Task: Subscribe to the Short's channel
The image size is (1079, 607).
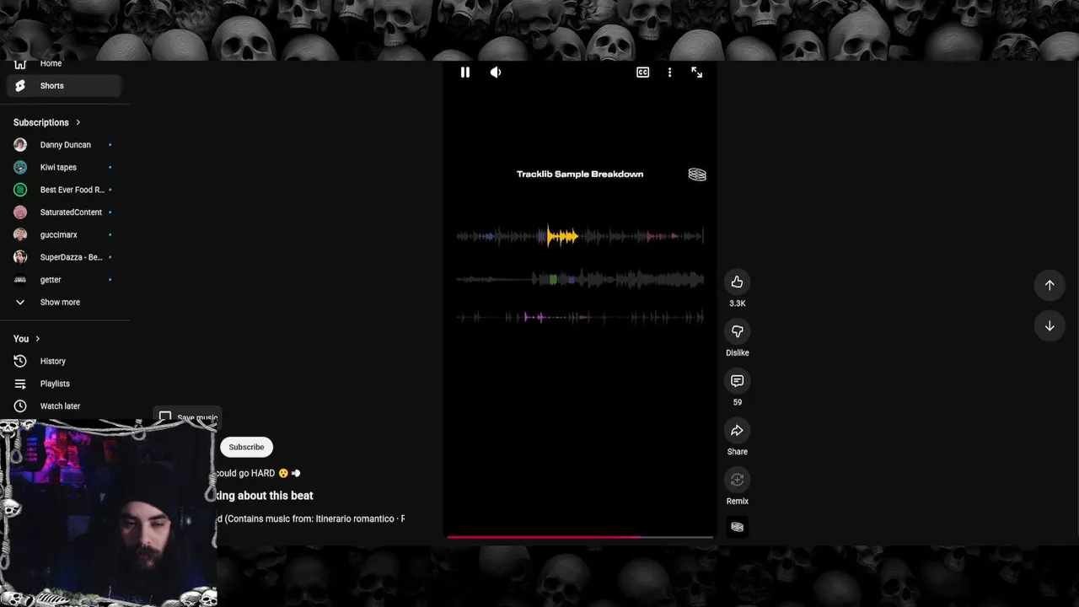Action: [x=246, y=447]
